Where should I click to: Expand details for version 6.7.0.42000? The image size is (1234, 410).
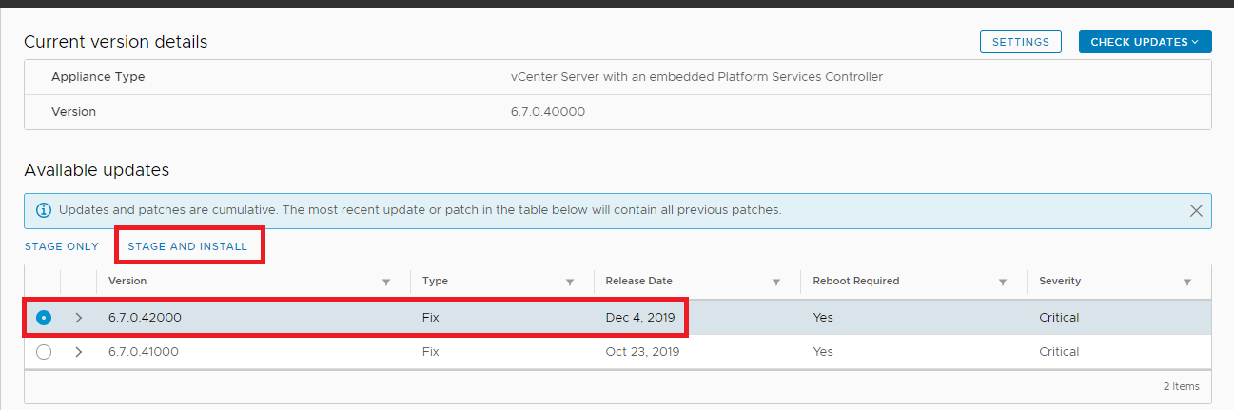coord(78,318)
